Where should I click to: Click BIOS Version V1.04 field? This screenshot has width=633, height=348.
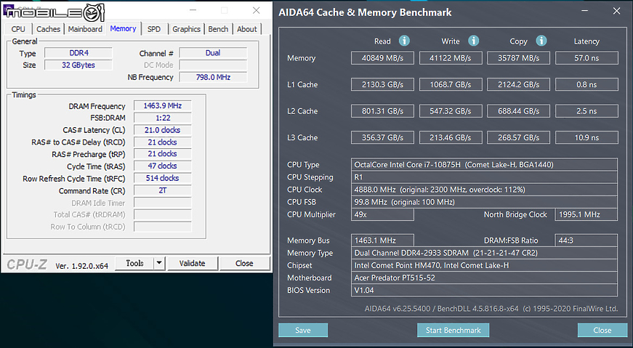tap(484, 290)
